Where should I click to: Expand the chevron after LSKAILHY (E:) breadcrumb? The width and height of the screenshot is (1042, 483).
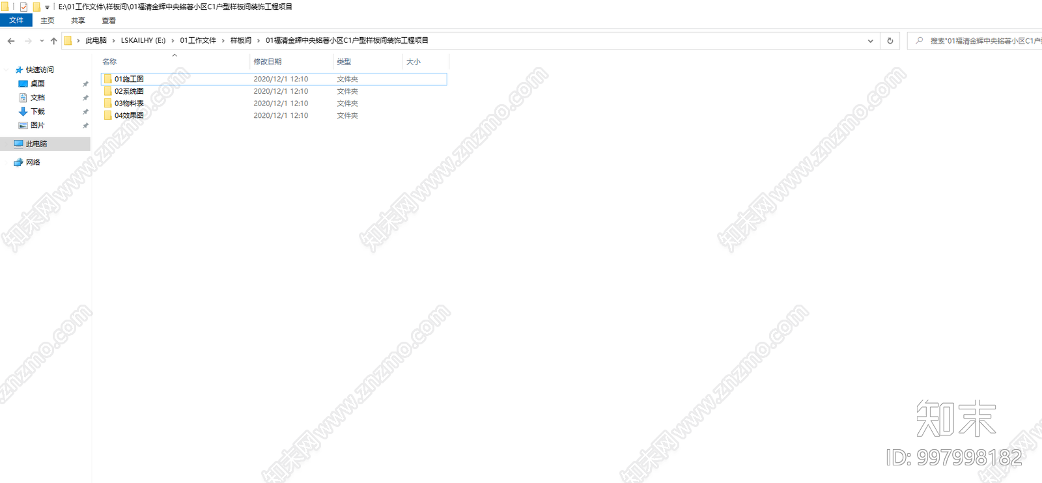tap(173, 40)
